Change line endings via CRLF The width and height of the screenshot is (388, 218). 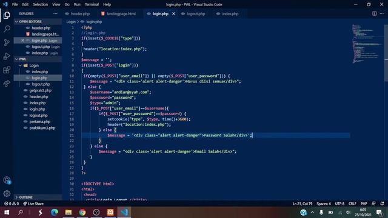tap(352, 203)
